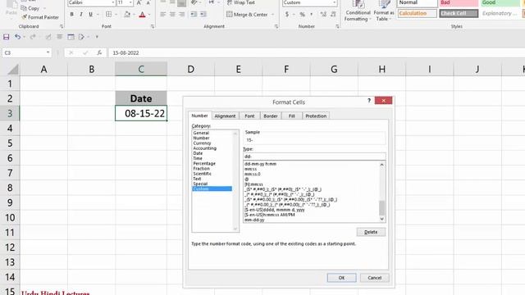525x295 pixels.
Task: Apply the Check Cell style swatch
Action: pos(459,13)
